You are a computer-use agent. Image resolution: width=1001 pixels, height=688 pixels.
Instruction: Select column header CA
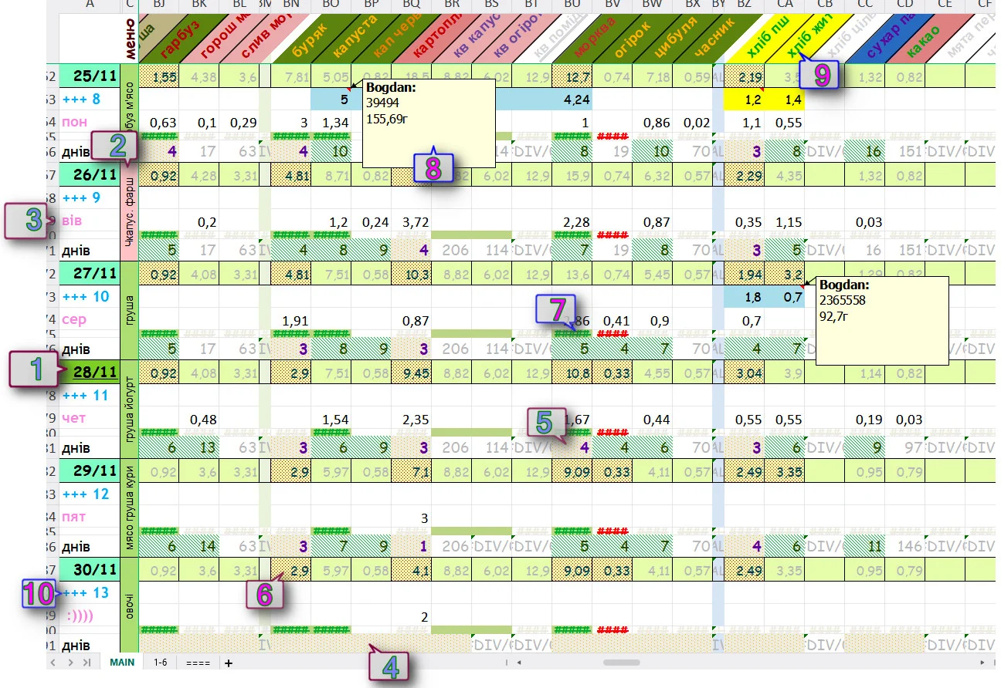tap(785, 5)
